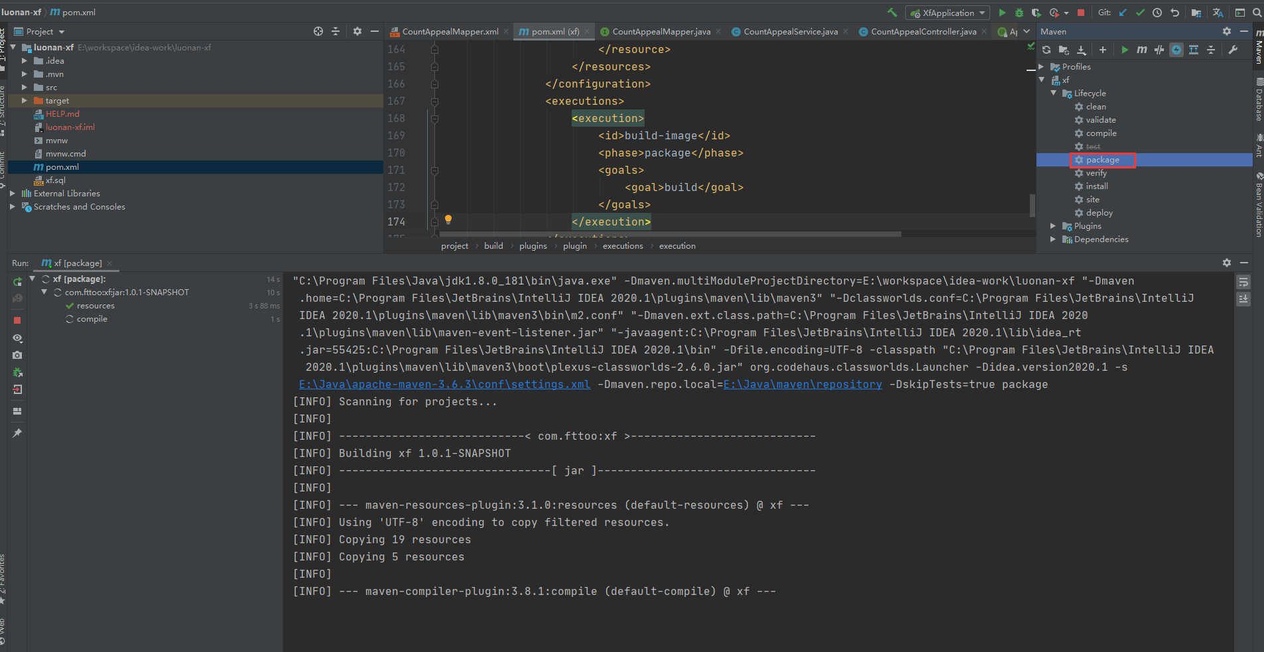This screenshot has width=1264, height=652.
Task: Toggle soft-wrap in the console output
Action: pyautogui.click(x=1243, y=283)
